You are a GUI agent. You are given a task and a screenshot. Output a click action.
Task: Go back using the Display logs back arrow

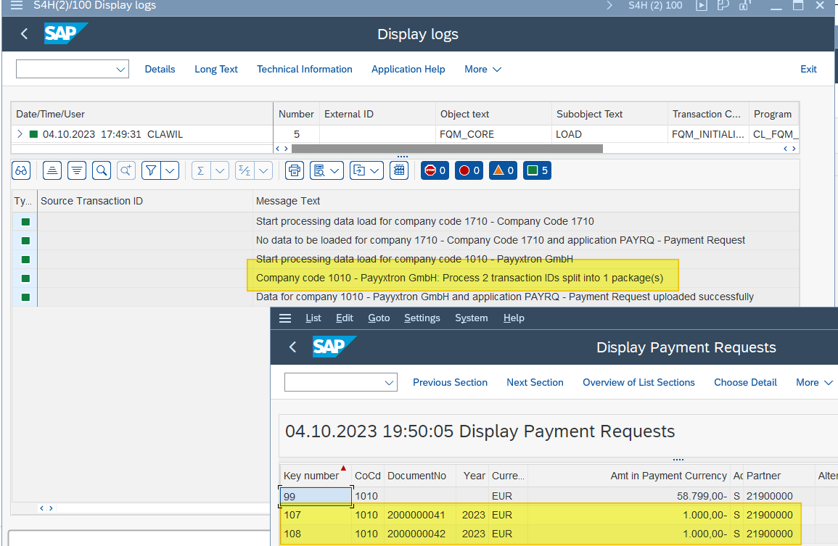[24, 34]
